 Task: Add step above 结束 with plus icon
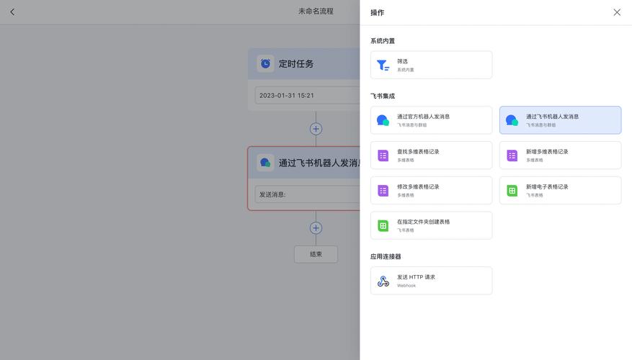pos(316,228)
